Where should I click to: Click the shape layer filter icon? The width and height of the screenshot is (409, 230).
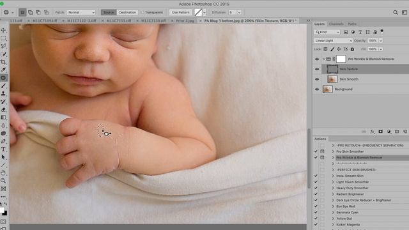click(x=367, y=32)
